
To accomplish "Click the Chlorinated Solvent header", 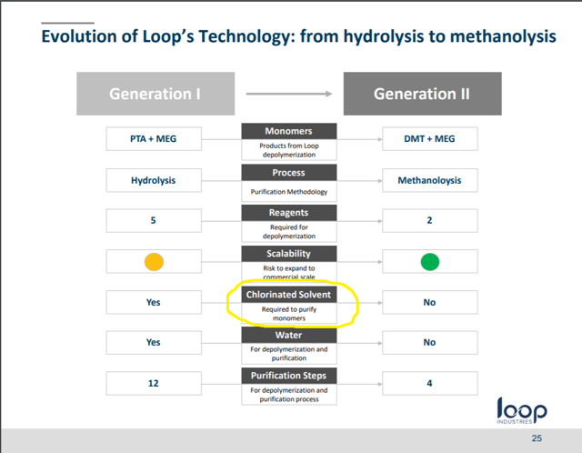I will 289,295.
